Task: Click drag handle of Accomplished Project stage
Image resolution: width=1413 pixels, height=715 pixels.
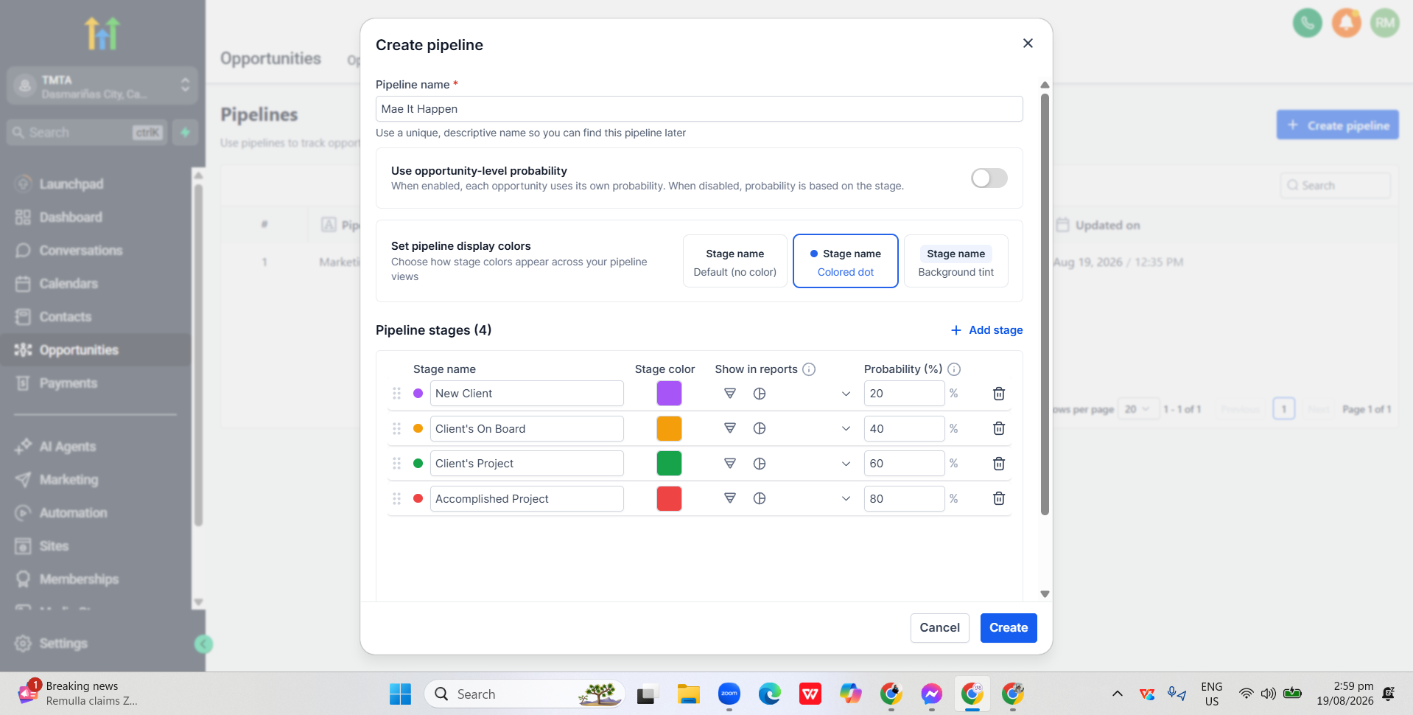Action: coord(396,498)
